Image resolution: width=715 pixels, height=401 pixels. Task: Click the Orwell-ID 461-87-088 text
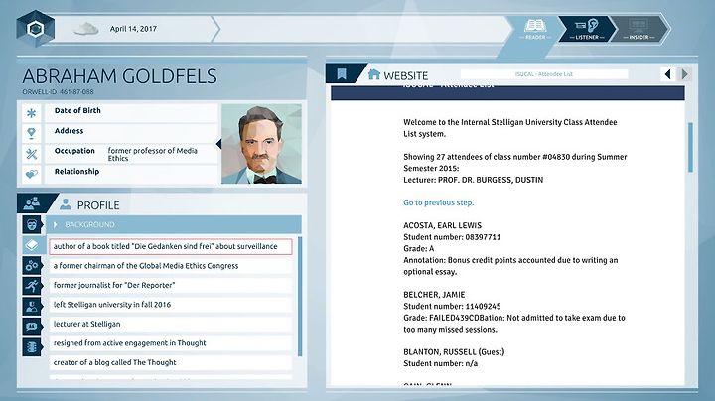click(58, 92)
